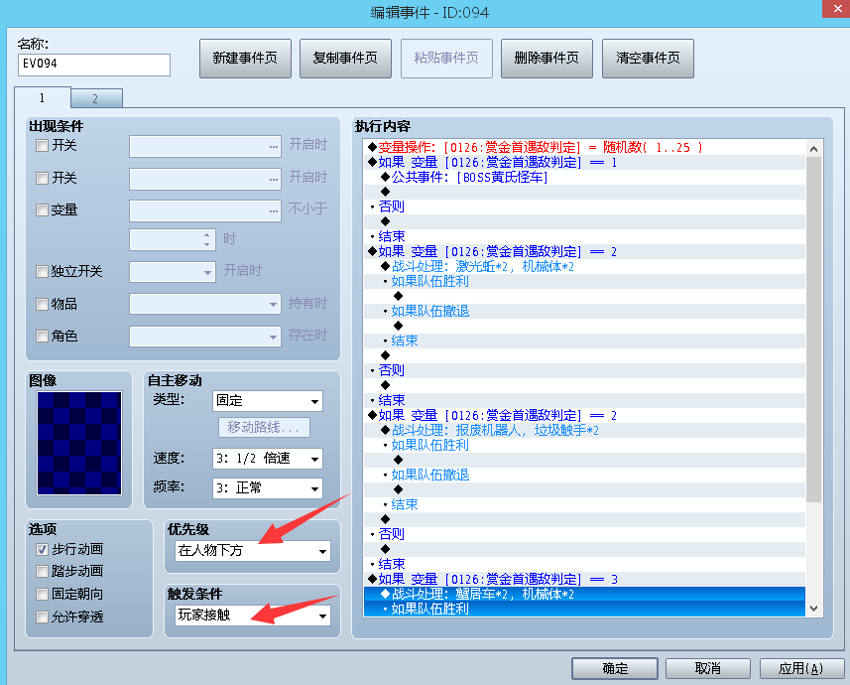
Task: Check the 允许穿透 option
Action: coord(42,616)
